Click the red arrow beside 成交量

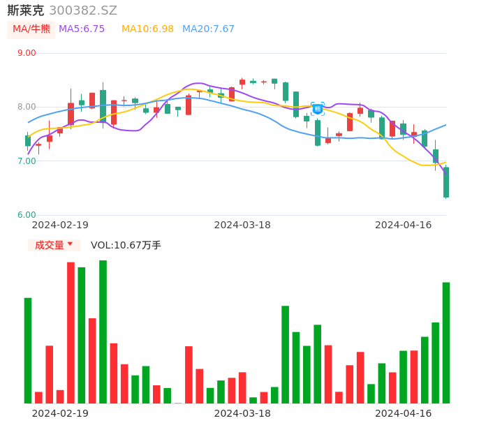coord(70,245)
